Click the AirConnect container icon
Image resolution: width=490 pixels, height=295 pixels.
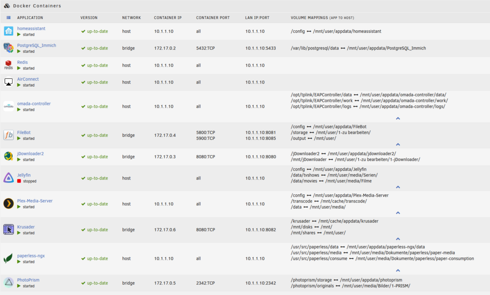[8, 82]
